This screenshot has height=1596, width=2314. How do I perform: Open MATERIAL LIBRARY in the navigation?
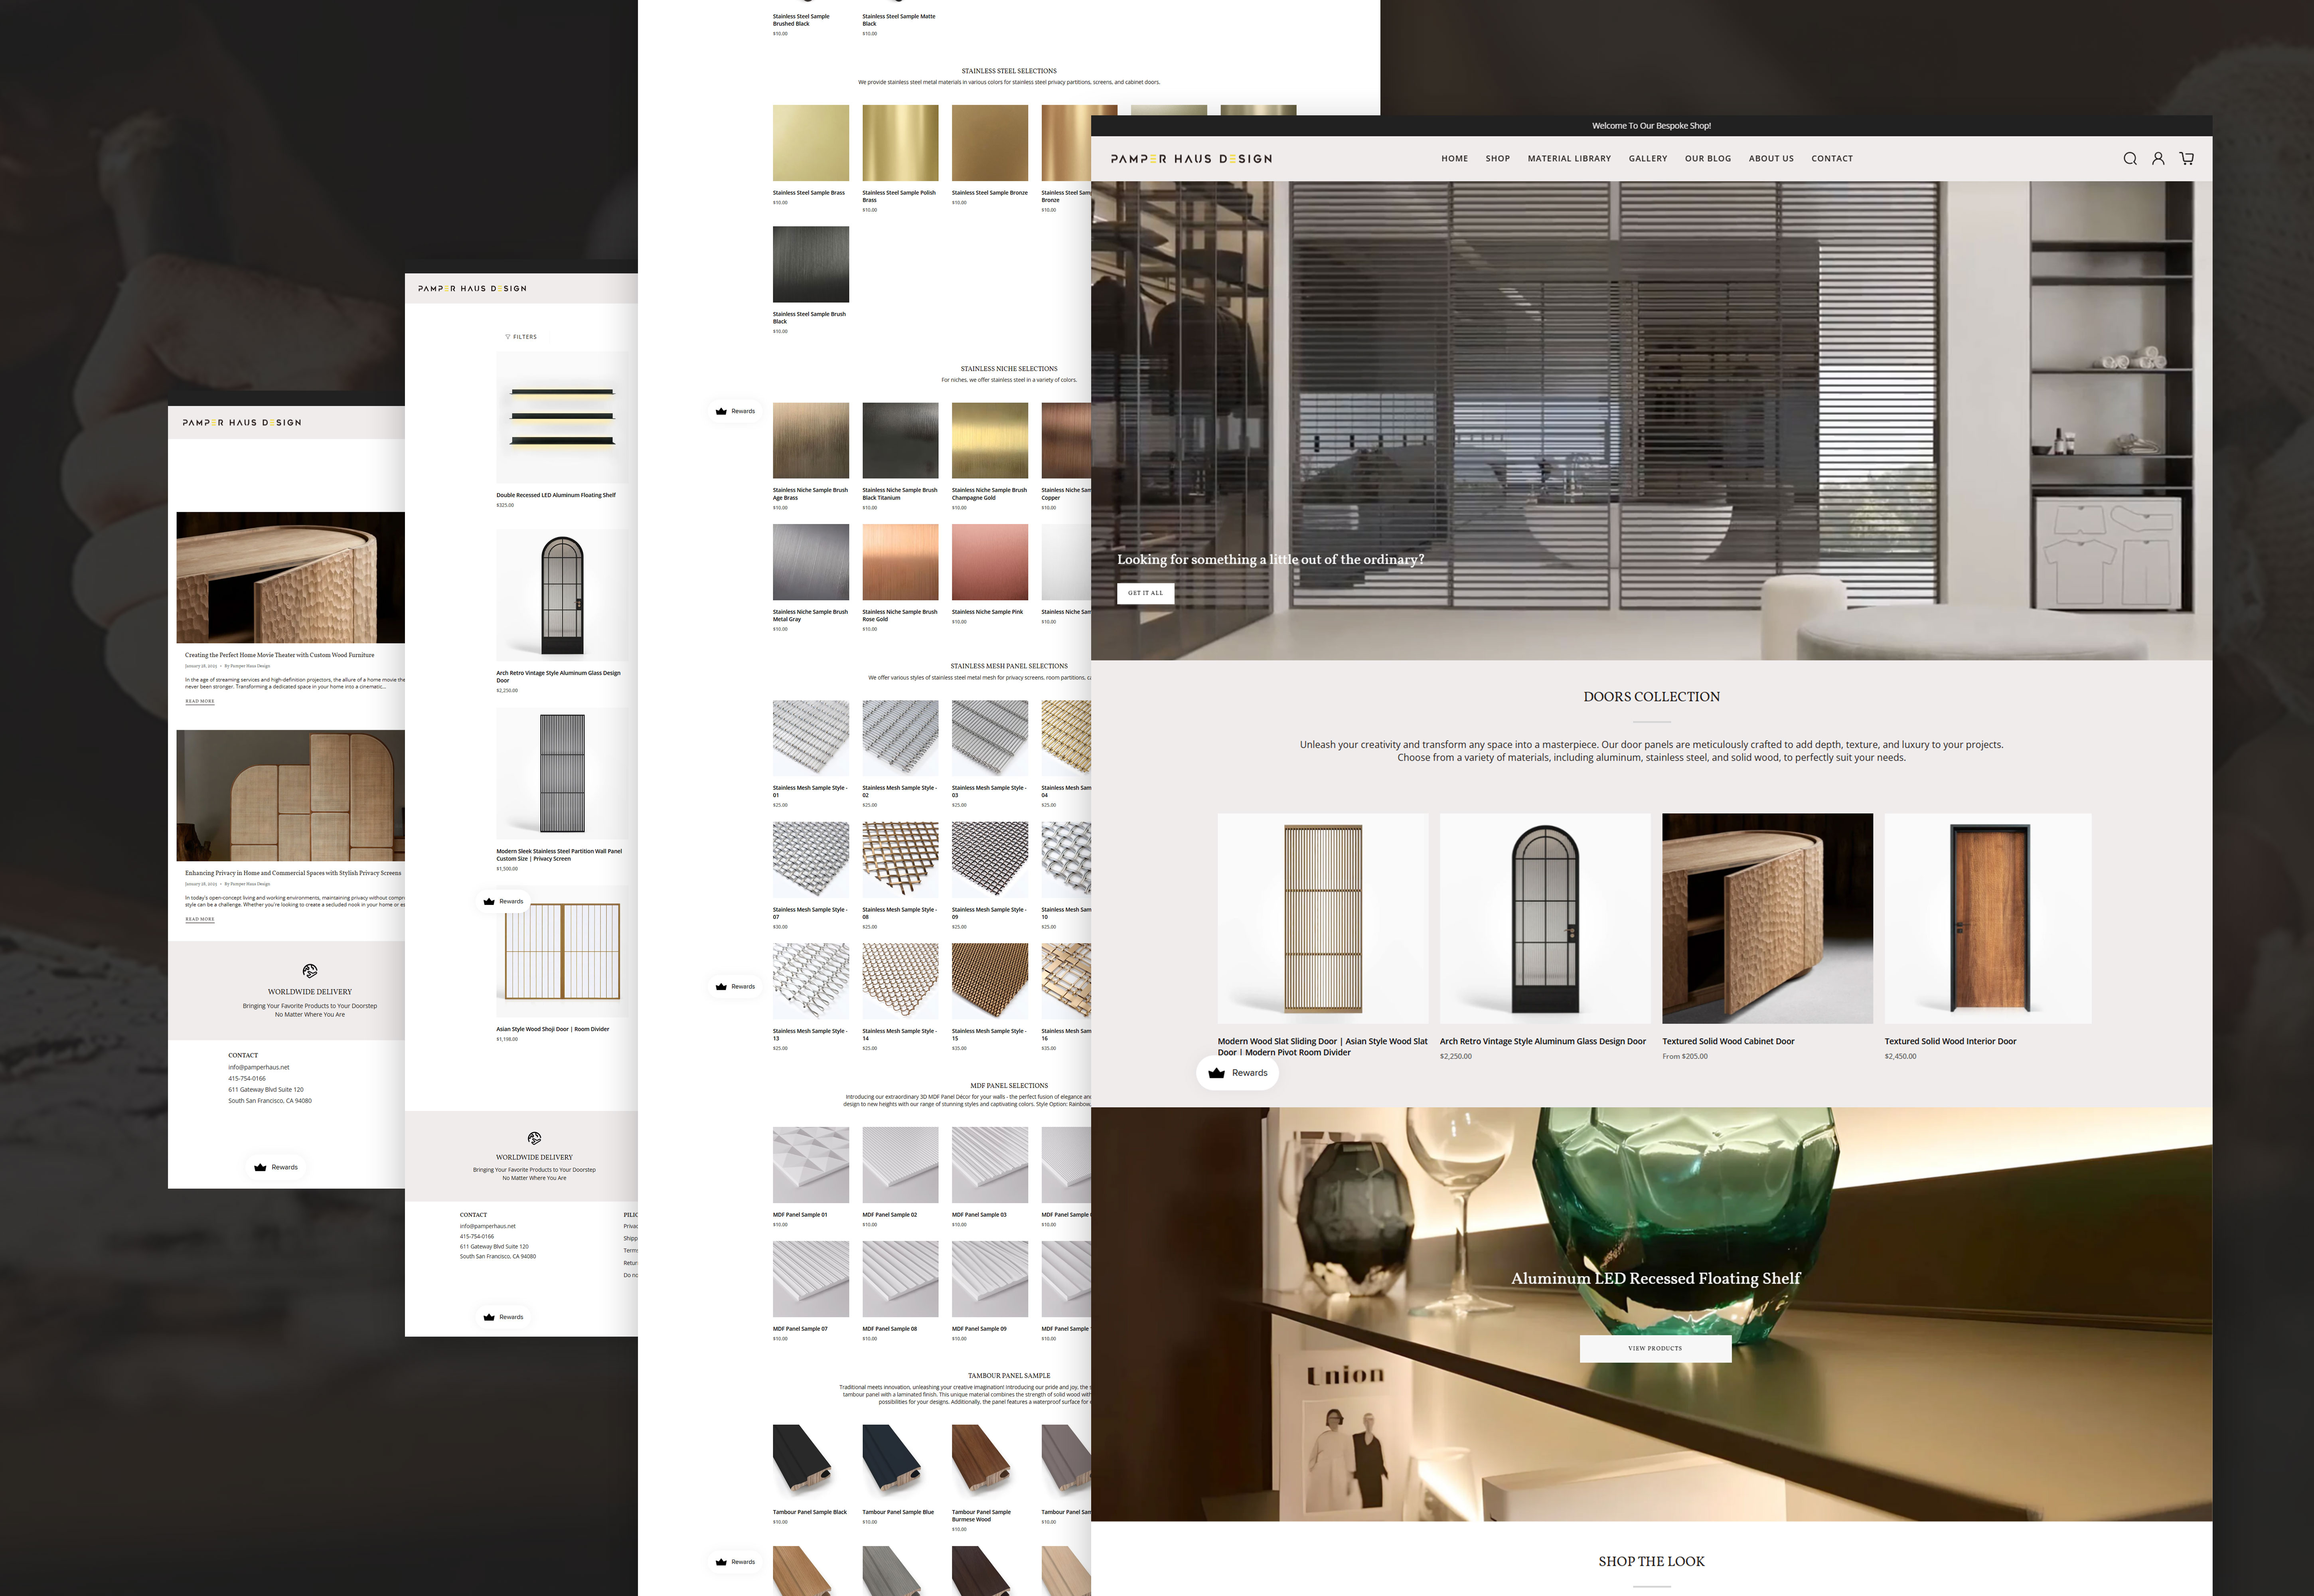point(1569,159)
